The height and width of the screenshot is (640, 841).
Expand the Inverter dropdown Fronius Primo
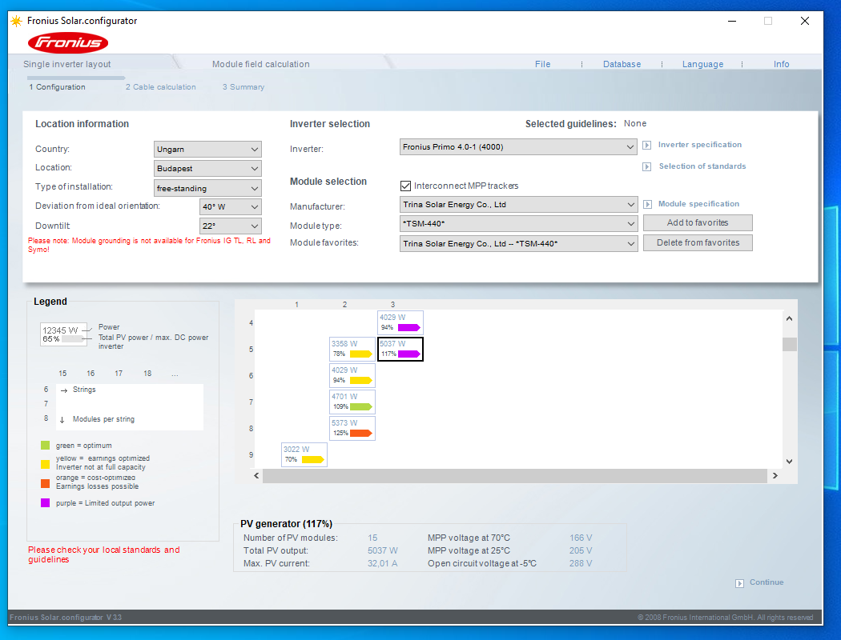(518, 147)
